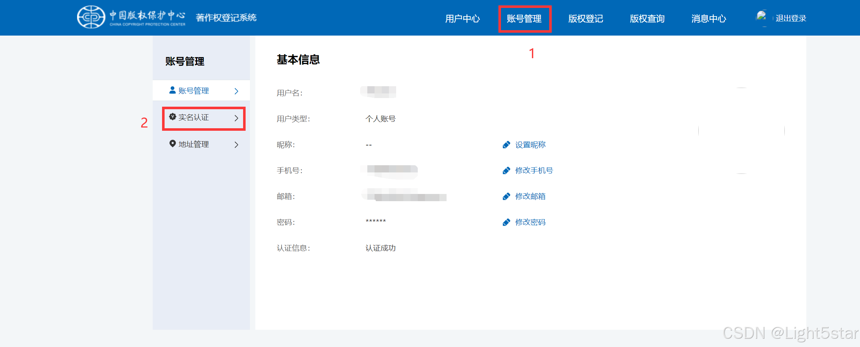Click the 密码: label
860x347 pixels.
(286, 222)
